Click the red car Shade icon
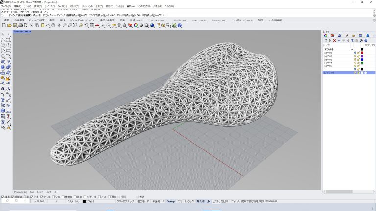The height and width of the screenshot is (211, 376). (97, 25)
